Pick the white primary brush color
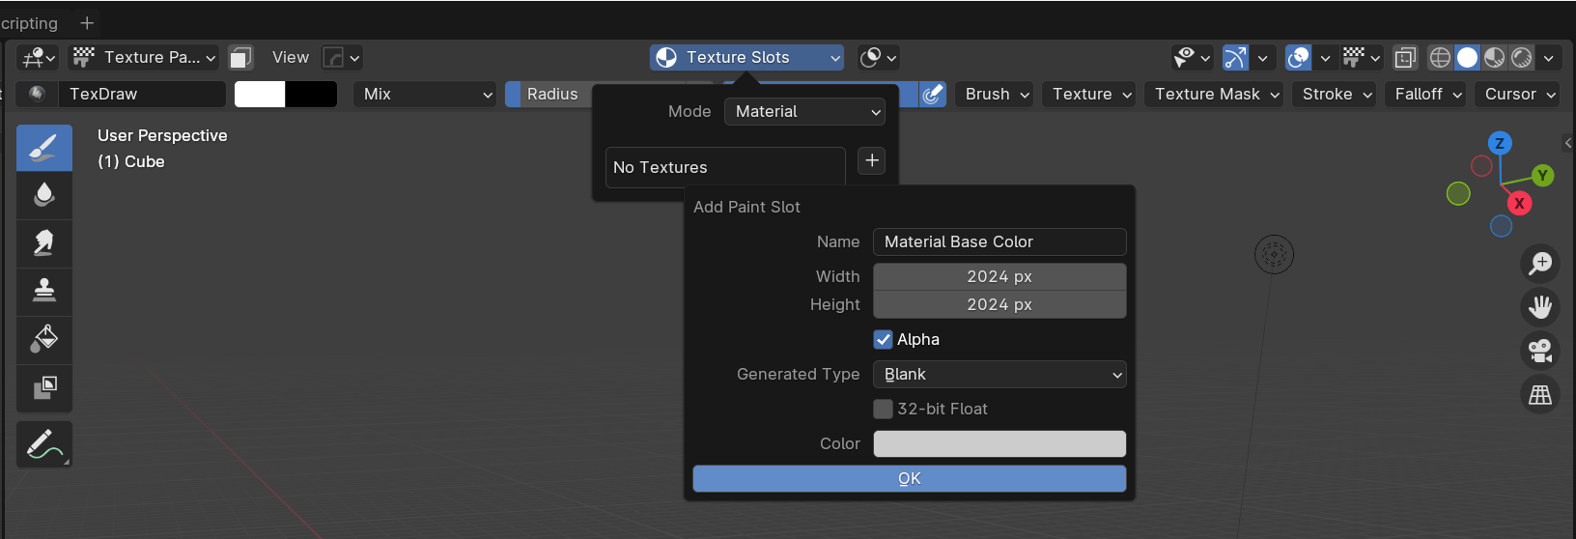Image resolution: width=1576 pixels, height=539 pixels. coord(260,94)
